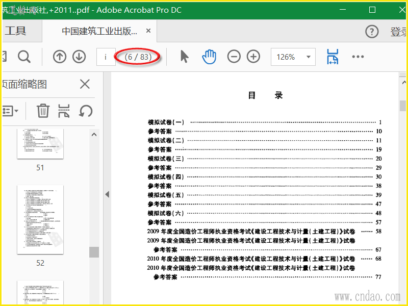Open Help with the question mark icon

pos(372,32)
